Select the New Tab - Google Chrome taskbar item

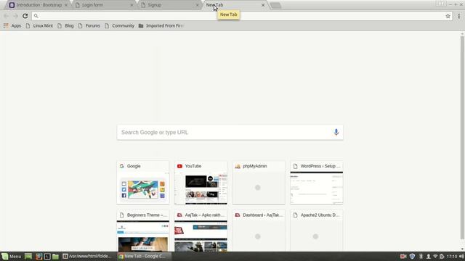[x=144, y=256]
